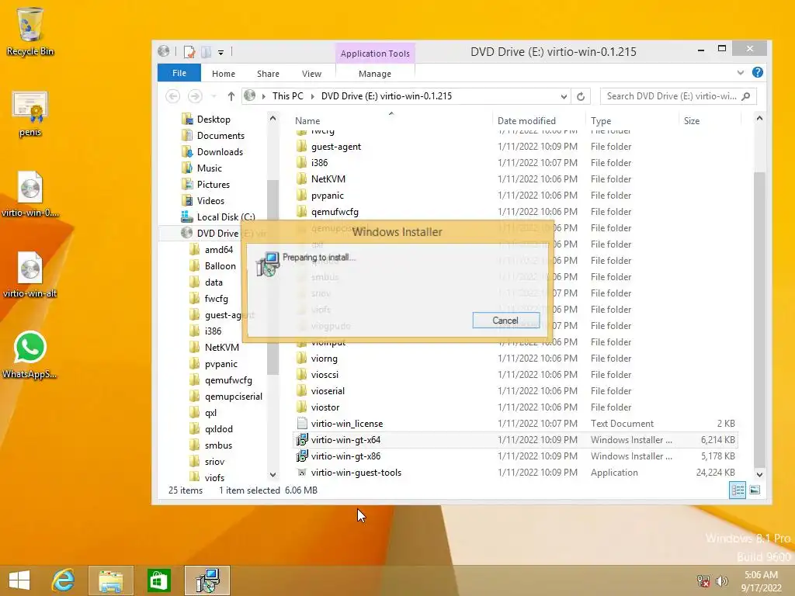Screen dimensions: 795x596
Task: Go up one folder level arrow
Action: pos(231,95)
